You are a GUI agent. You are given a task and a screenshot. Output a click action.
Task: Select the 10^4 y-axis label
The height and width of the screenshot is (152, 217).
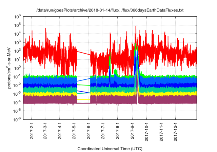[x=17, y=34]
